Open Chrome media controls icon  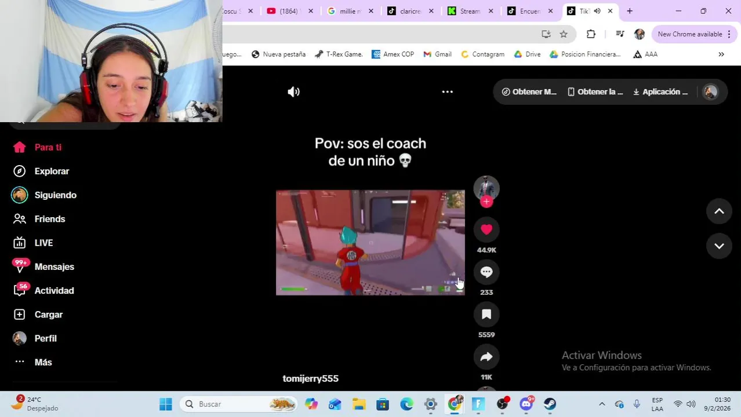coord(620,34)
